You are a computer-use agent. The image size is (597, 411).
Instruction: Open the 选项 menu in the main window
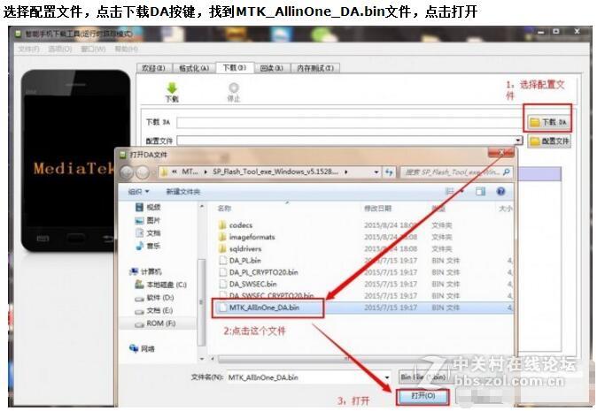coord(59,49)
